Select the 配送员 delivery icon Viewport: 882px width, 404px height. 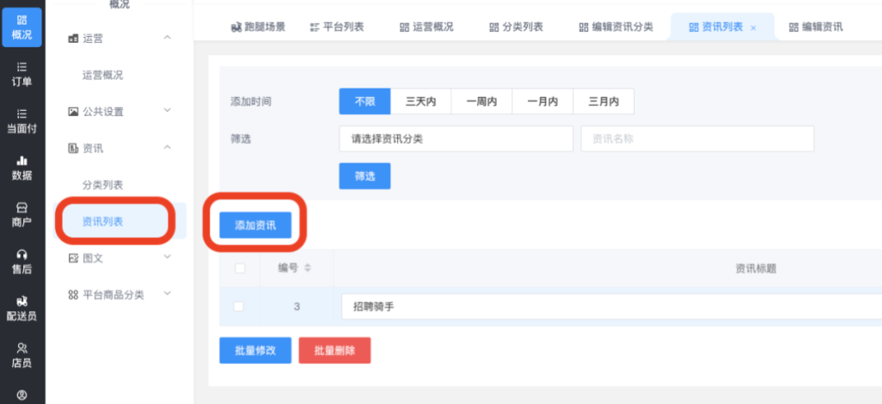tap(22, 307)
